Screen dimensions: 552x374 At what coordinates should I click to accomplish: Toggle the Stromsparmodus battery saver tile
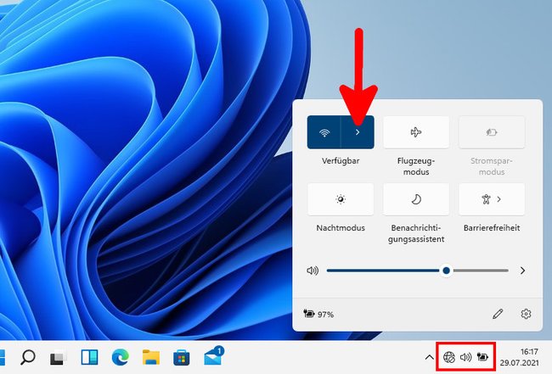[x=492, y=132]
